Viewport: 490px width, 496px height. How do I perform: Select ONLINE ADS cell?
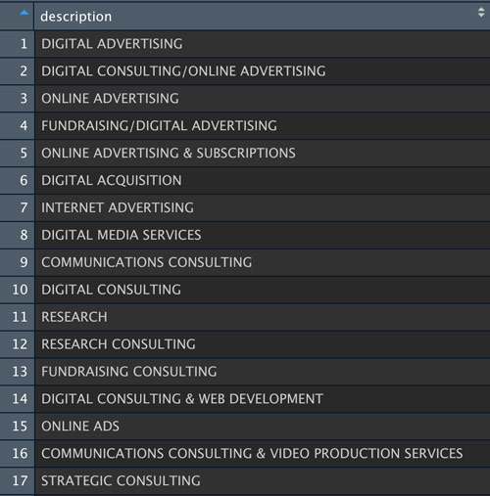pos(263,427)
